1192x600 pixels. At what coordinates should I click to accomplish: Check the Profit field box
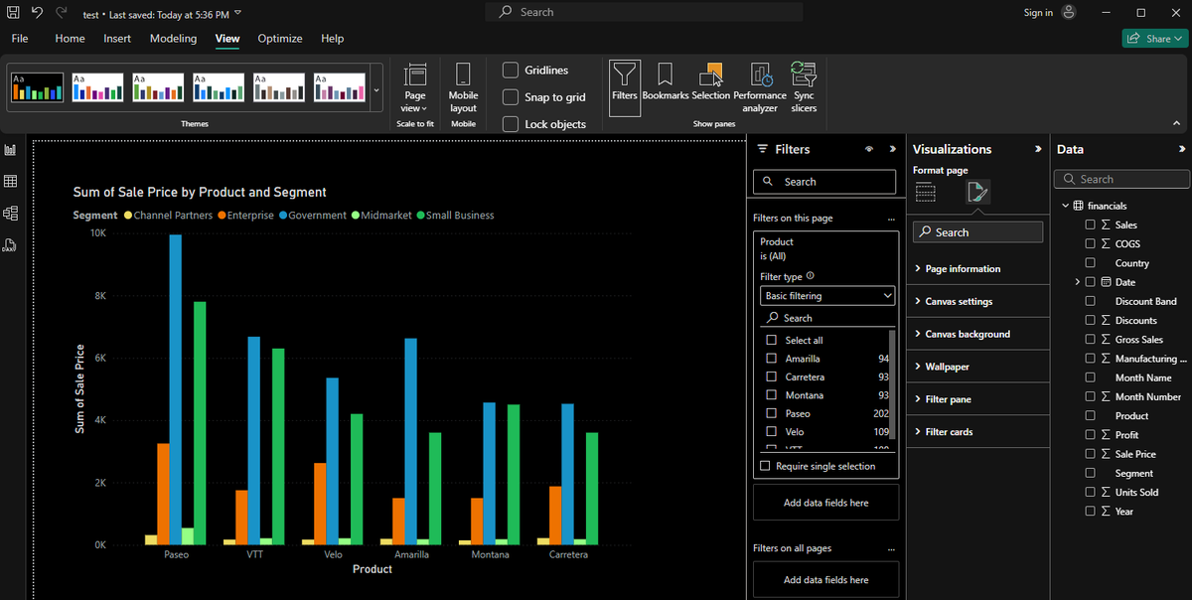tap(1091, 434)
